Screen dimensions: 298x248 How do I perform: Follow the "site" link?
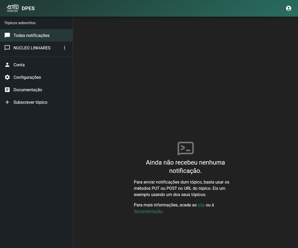click(x=201, y=205)
